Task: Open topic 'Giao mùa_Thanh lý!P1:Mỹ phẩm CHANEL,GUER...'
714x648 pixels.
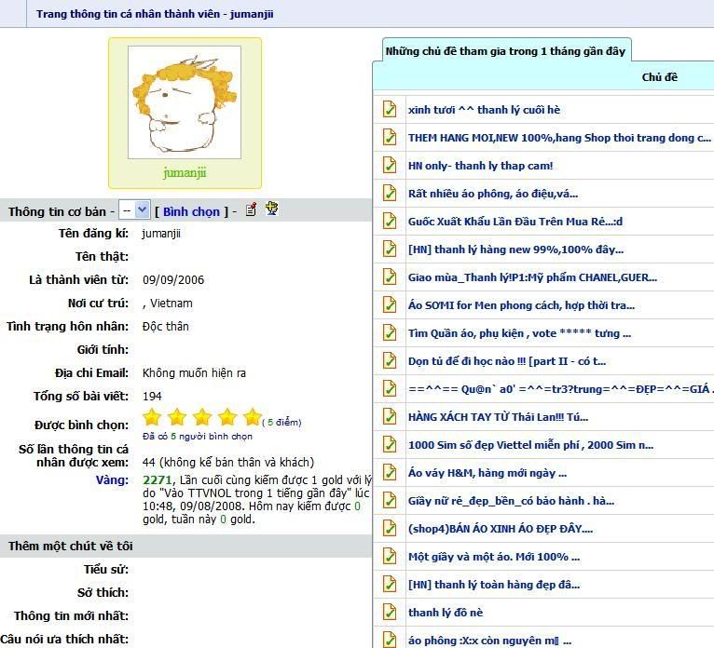Action: (532, 277)
